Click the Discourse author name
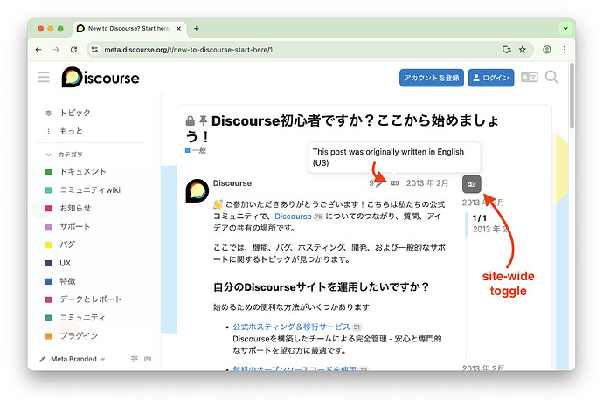603x406 pixels. point(232,183)
